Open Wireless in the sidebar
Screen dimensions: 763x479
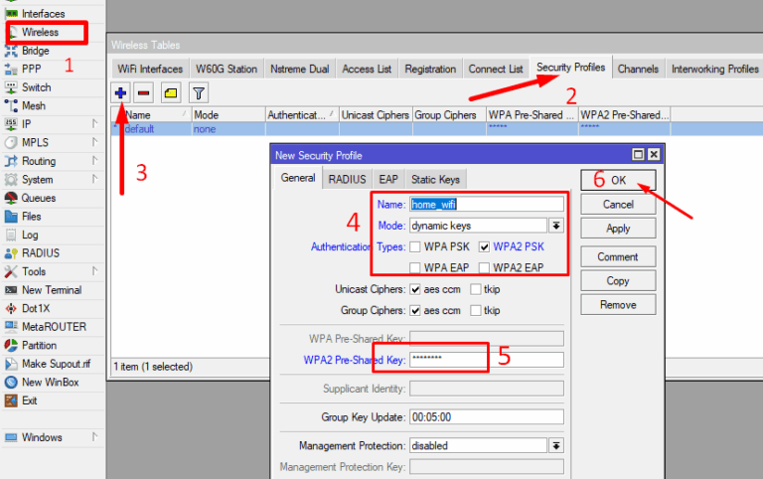pos(40,32)
